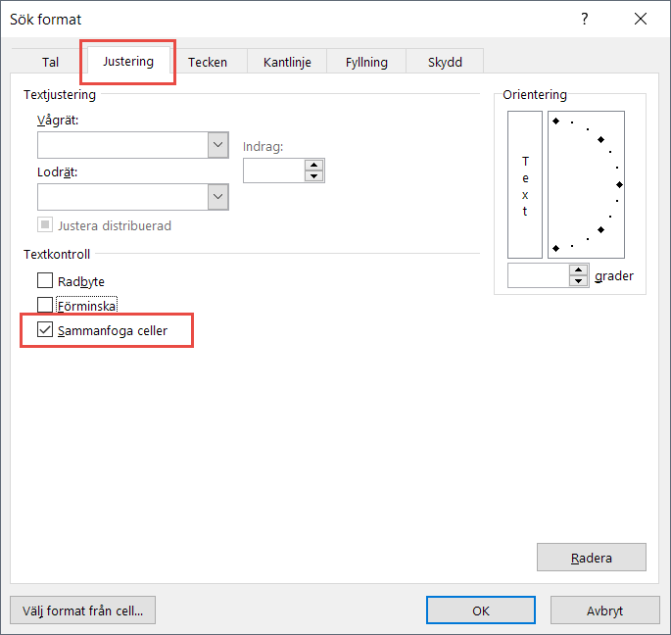This screenshot has width=671, height=635.
Task: Click the grader degrees input field
Action: click(x=538, y=275)
